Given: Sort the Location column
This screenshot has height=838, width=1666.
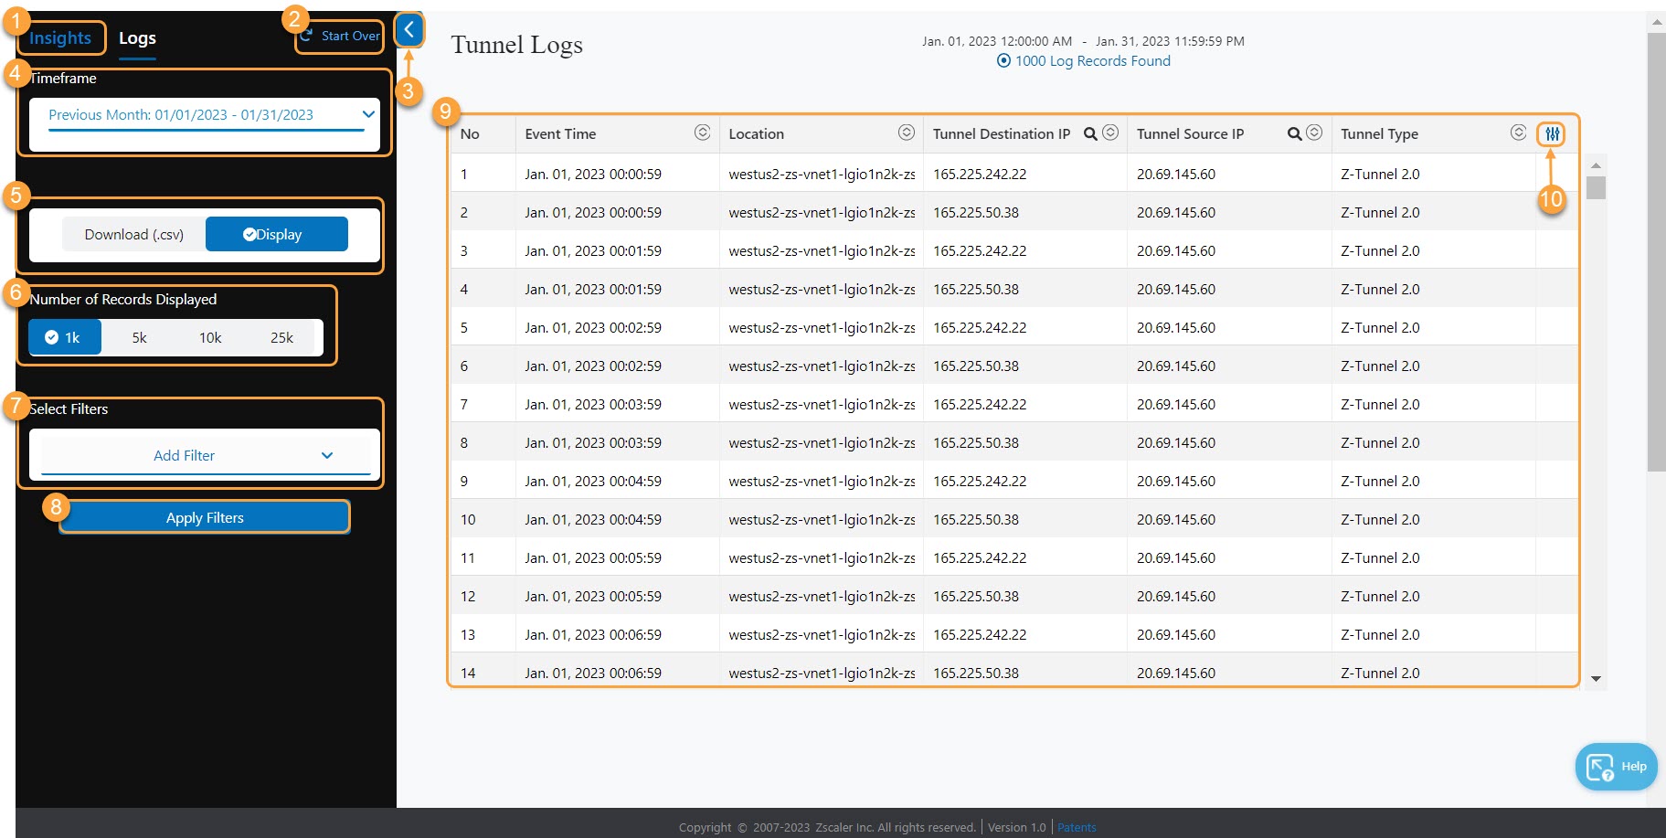Looking at the screenshot, I should click(x=907, y=133).
